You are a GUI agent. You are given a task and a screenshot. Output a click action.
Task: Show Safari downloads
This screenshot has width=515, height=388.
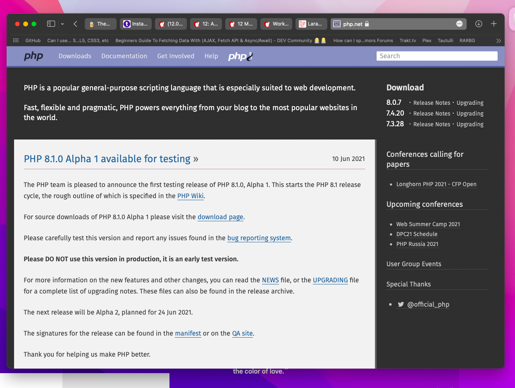[479, 24]
